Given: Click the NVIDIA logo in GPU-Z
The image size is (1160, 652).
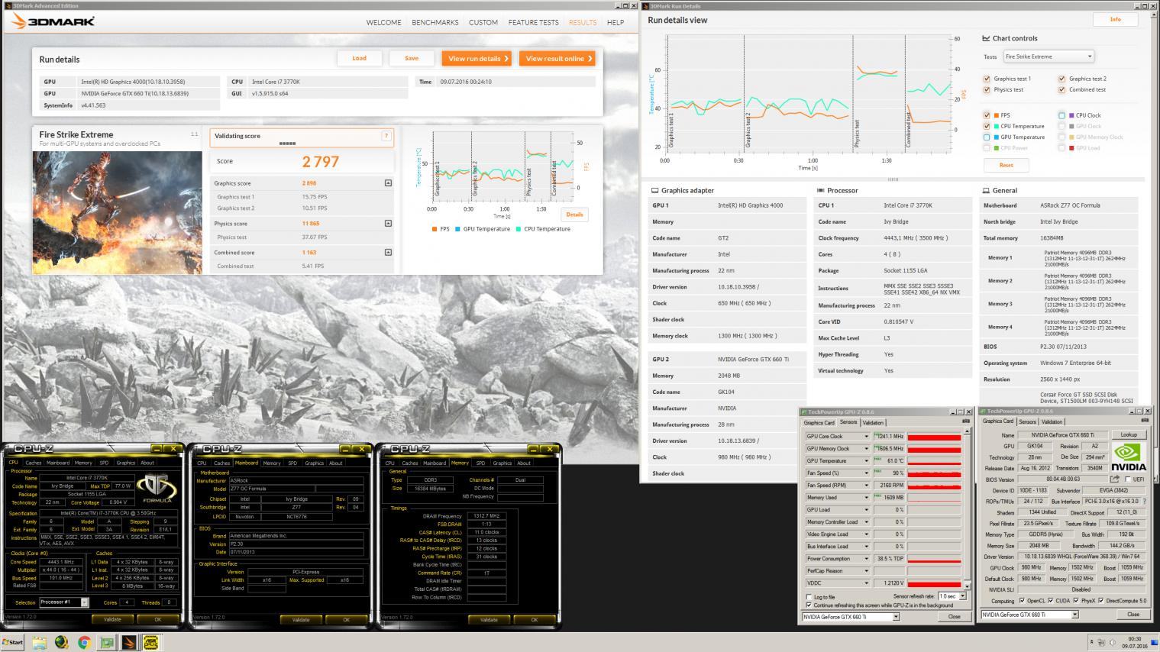Looking at the screenshot, I should 1128,457.
